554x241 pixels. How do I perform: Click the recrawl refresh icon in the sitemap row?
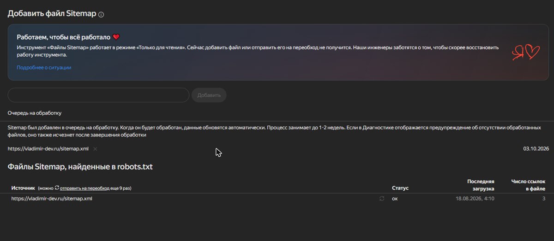[x=382, y=199]
